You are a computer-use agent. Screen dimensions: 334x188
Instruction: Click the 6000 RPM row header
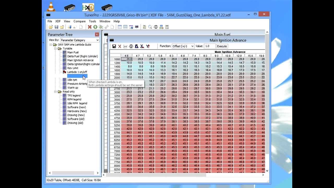click(x=115, y=136)
